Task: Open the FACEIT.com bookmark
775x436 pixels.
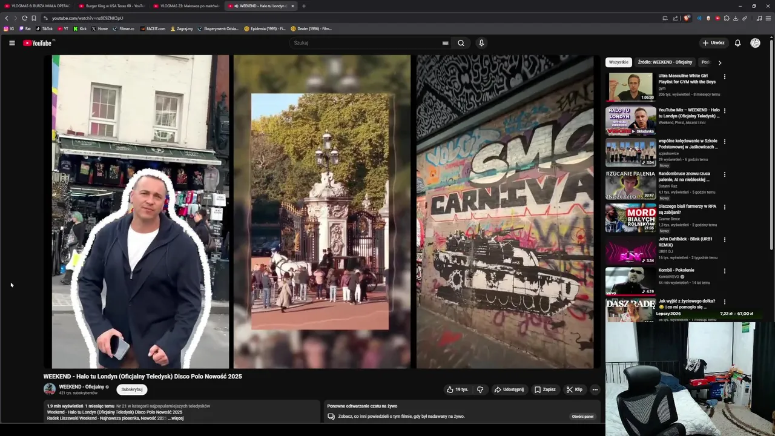Action: click(x=153, y=28)
